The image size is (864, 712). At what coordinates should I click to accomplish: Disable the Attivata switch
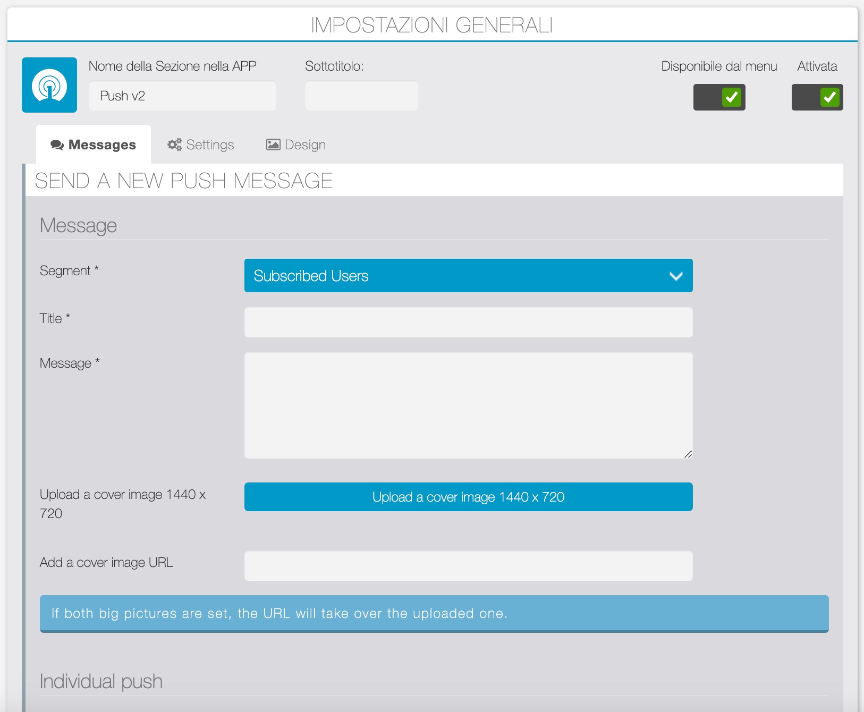point(817,97)
